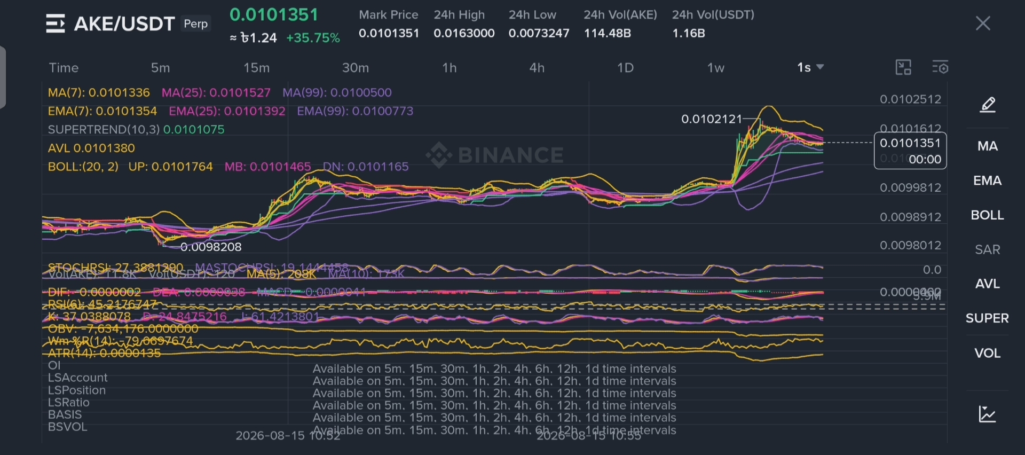The width and height of the screenshot is (1025, 455).
Task: Toggle the VOL indicator
Action: (988, 353)
